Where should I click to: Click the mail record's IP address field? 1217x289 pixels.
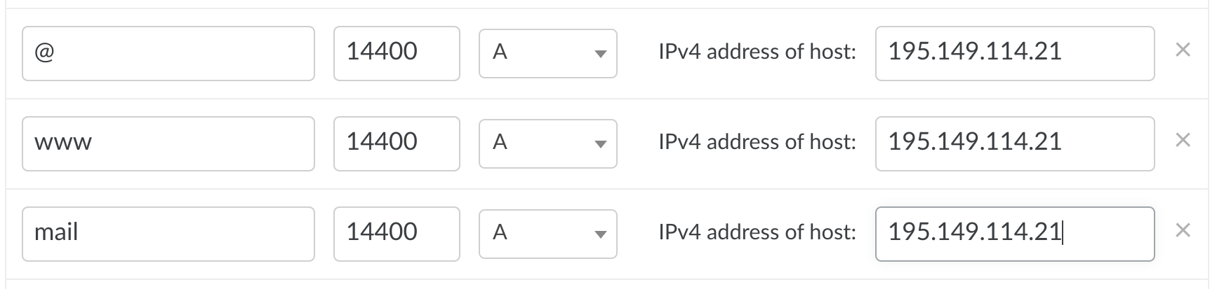(1014, 234)
